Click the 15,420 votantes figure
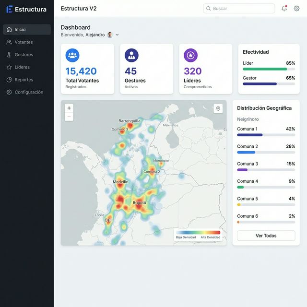307x307 pixels. 81,71
